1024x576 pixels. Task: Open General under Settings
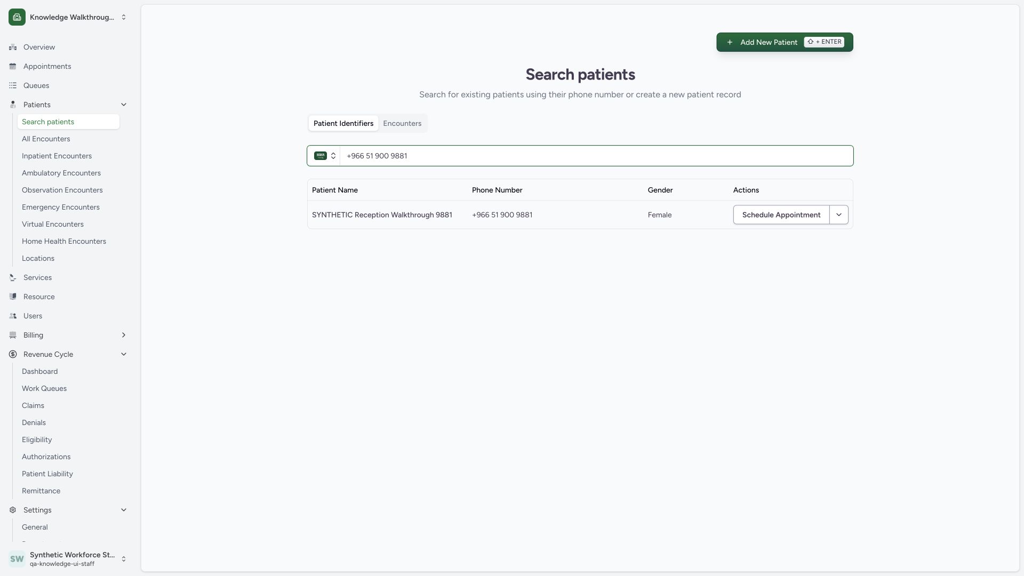coord(68,527)
